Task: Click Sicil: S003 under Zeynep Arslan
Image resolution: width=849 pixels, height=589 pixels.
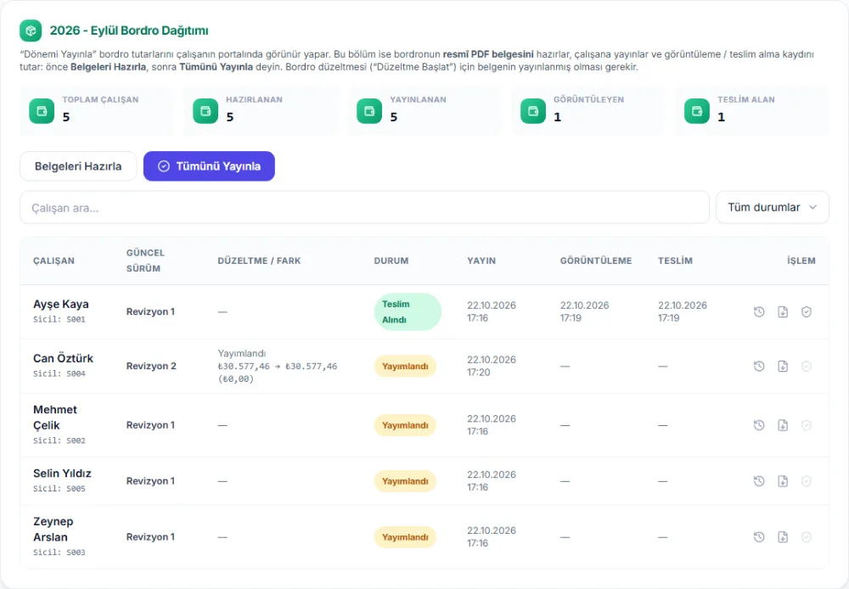Action: pos(59,553)
